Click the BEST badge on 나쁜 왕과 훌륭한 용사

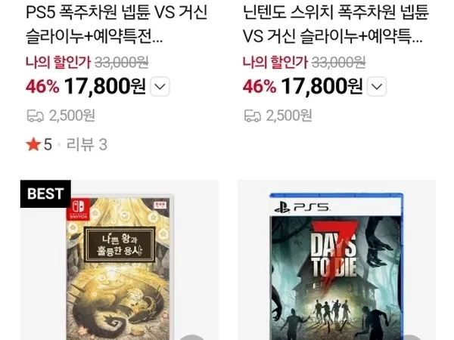tap(45, 193)
